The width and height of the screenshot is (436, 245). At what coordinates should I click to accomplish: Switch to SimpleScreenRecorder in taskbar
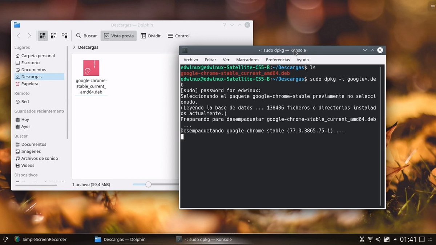[41, 239]
